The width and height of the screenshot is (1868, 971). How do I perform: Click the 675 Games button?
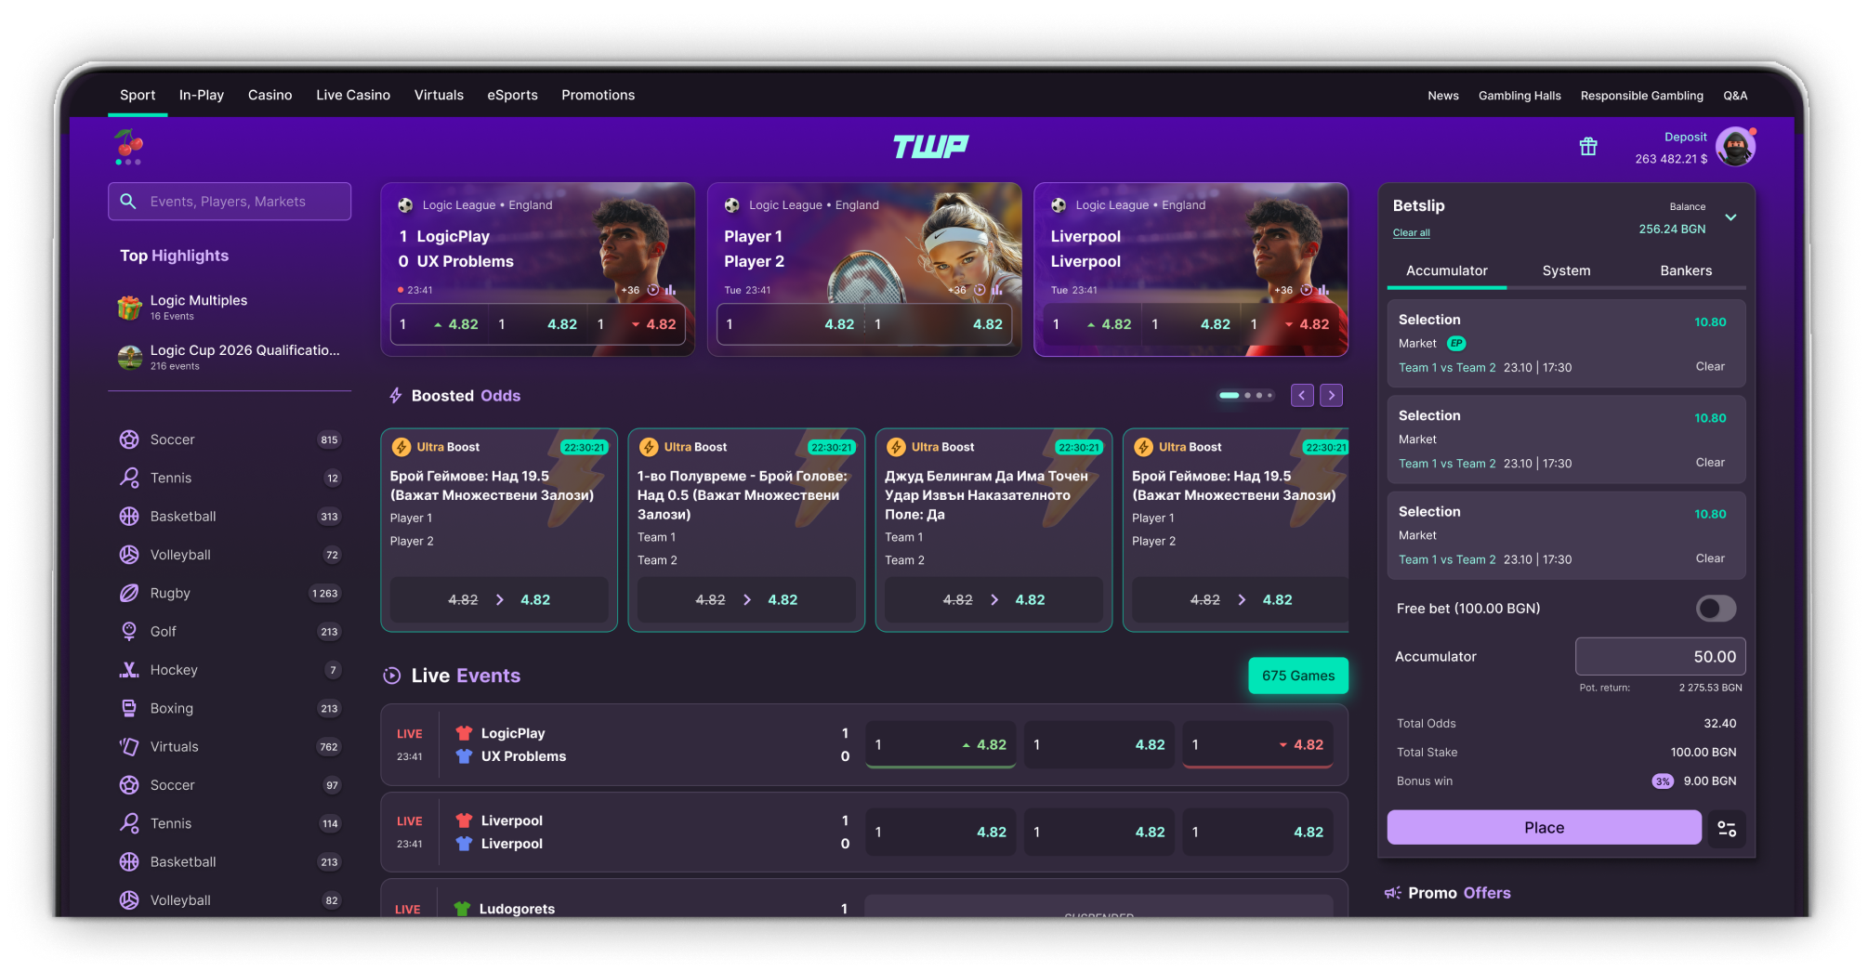coord(1297,676)
